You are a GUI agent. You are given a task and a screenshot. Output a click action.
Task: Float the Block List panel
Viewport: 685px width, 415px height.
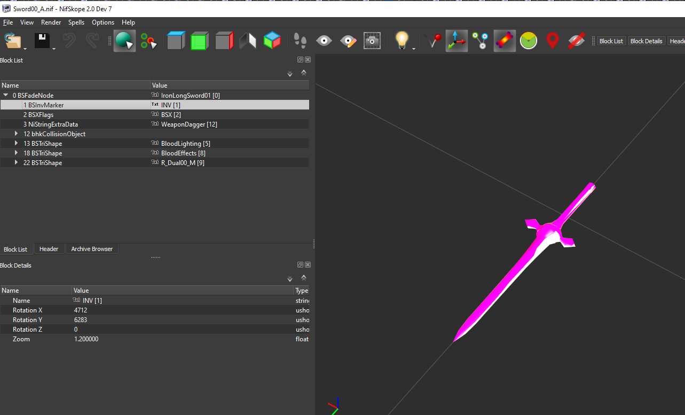301,60
